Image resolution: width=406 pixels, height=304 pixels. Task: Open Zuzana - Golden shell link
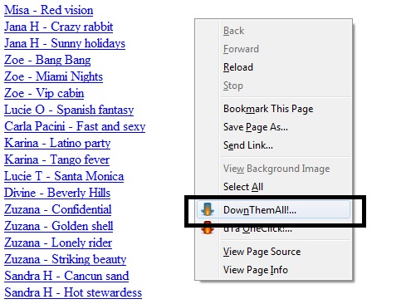point(59,226)
